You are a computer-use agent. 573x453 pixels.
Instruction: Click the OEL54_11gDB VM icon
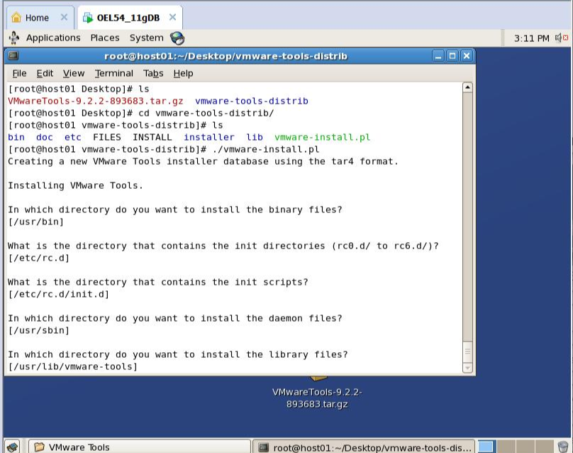tap(88, 18)
